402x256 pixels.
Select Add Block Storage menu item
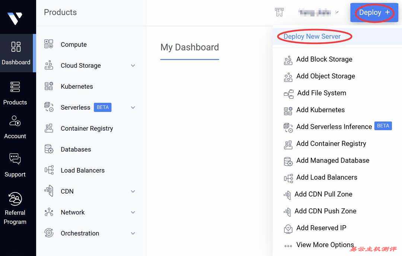(x=324, y=59)
